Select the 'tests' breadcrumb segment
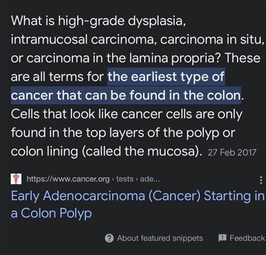The width and height of the screenshot is (266, 255). coord(124,179)
